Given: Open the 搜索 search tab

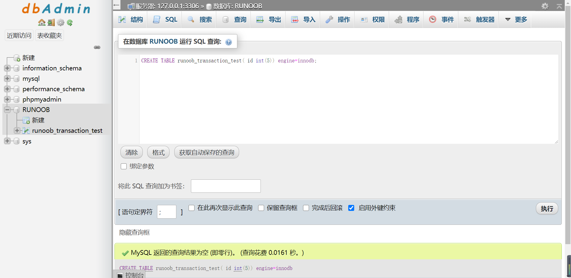Looking at the screenshot, I should coord(200,20).
